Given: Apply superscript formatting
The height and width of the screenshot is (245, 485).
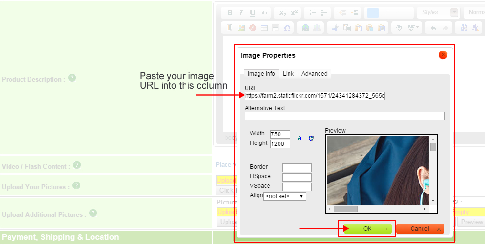Looking at the screenshot, I should (x=294, y=13).
